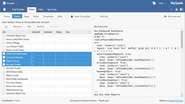This screenshot has width=185, height=104.
Task: Toggle Selected checkmark for Enhanced Dashboard
Action: pos(33,54)
